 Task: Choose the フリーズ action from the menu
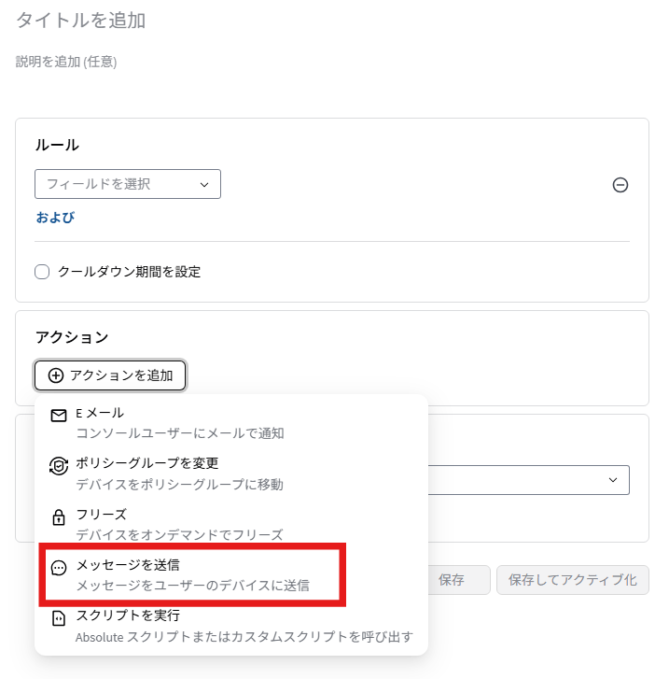click(231, 524)
